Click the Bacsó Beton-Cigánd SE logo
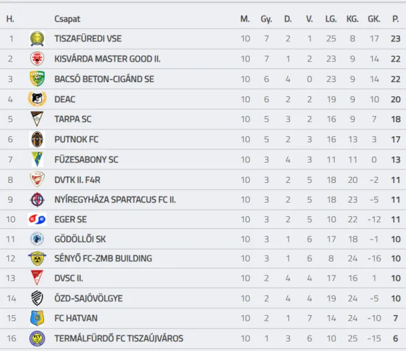Viewport: 406px width, 351px height. 37,79
